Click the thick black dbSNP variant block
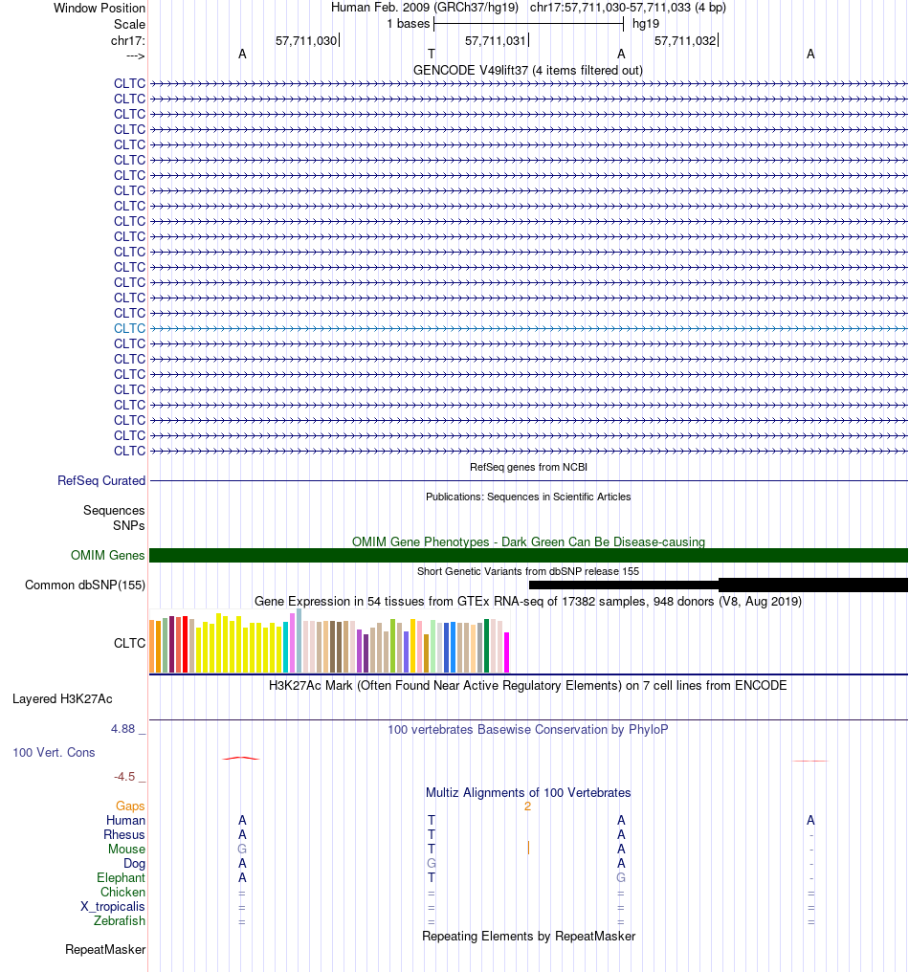 813,585
